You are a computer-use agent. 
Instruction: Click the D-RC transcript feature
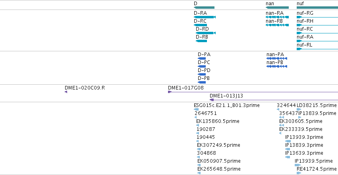[200, 25]
